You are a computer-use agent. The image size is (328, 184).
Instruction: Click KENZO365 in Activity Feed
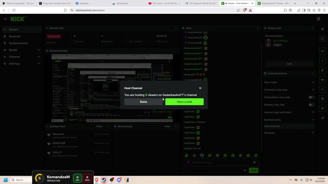(x=59, y=143)
